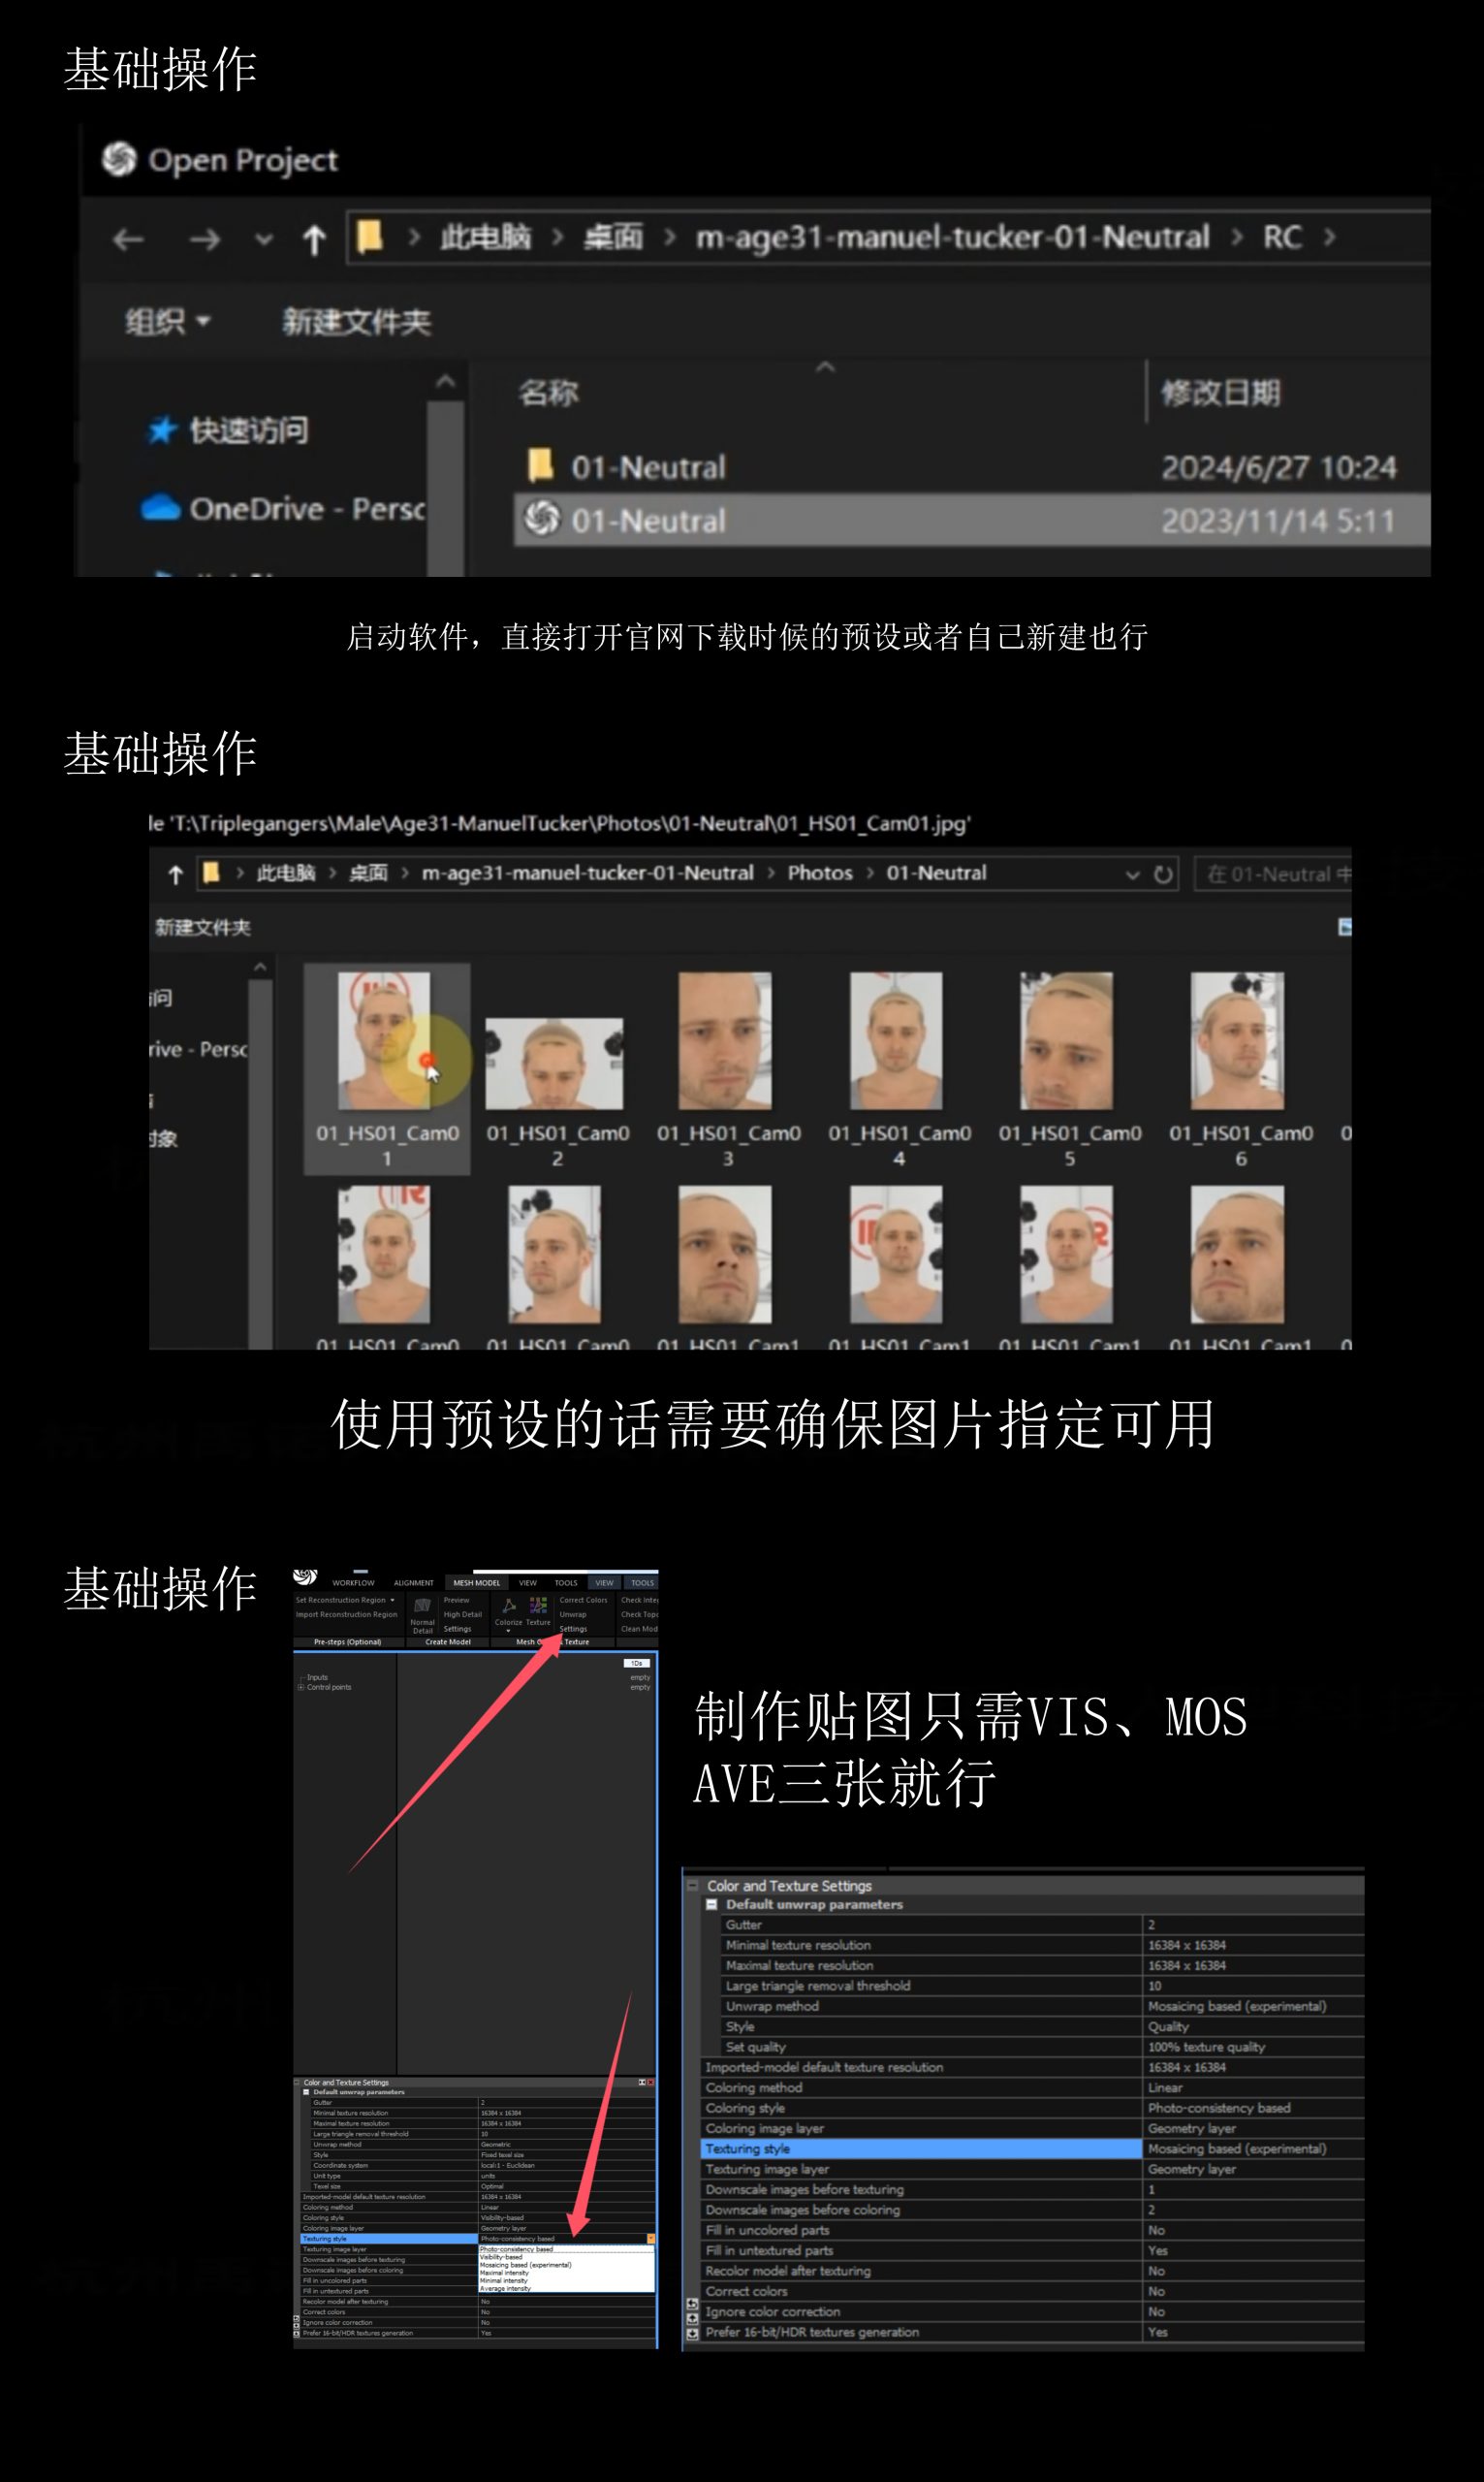Select thumbnail 01_HS01_Cam03

tap(727, 1068)
